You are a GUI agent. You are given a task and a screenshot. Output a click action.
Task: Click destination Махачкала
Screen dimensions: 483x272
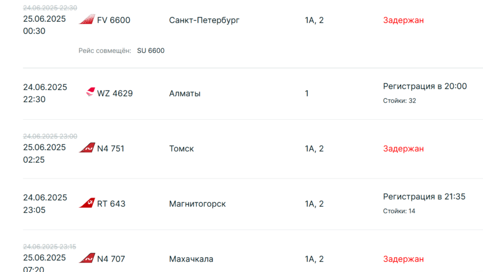(191, 259)
